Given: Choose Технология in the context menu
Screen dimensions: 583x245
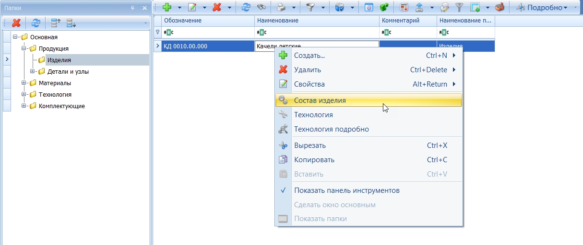Looking at the screenshot, I should pos(369,115).
